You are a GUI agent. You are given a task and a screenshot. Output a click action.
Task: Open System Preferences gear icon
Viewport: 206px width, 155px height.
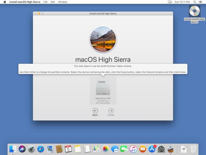pyautogui.click(x=161, y=149)
